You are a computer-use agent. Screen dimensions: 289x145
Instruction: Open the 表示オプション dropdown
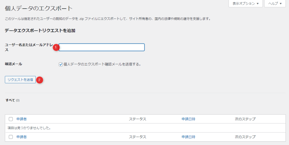245,4
